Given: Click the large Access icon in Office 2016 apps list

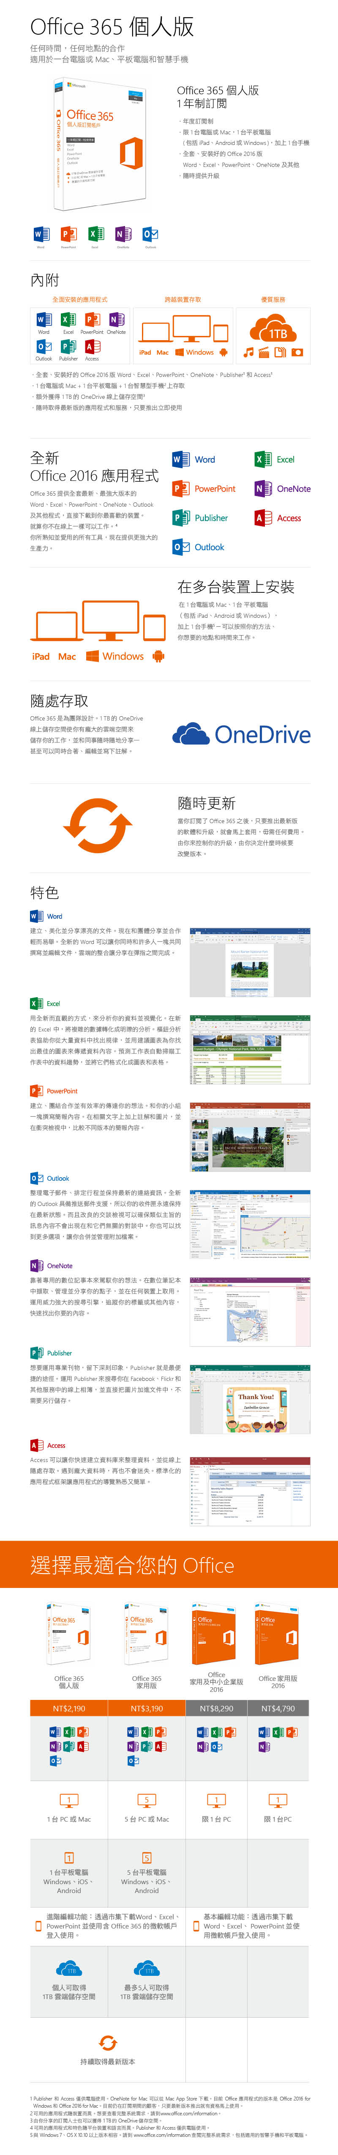Looking at the screenshot, I should (x=263, y=518).
